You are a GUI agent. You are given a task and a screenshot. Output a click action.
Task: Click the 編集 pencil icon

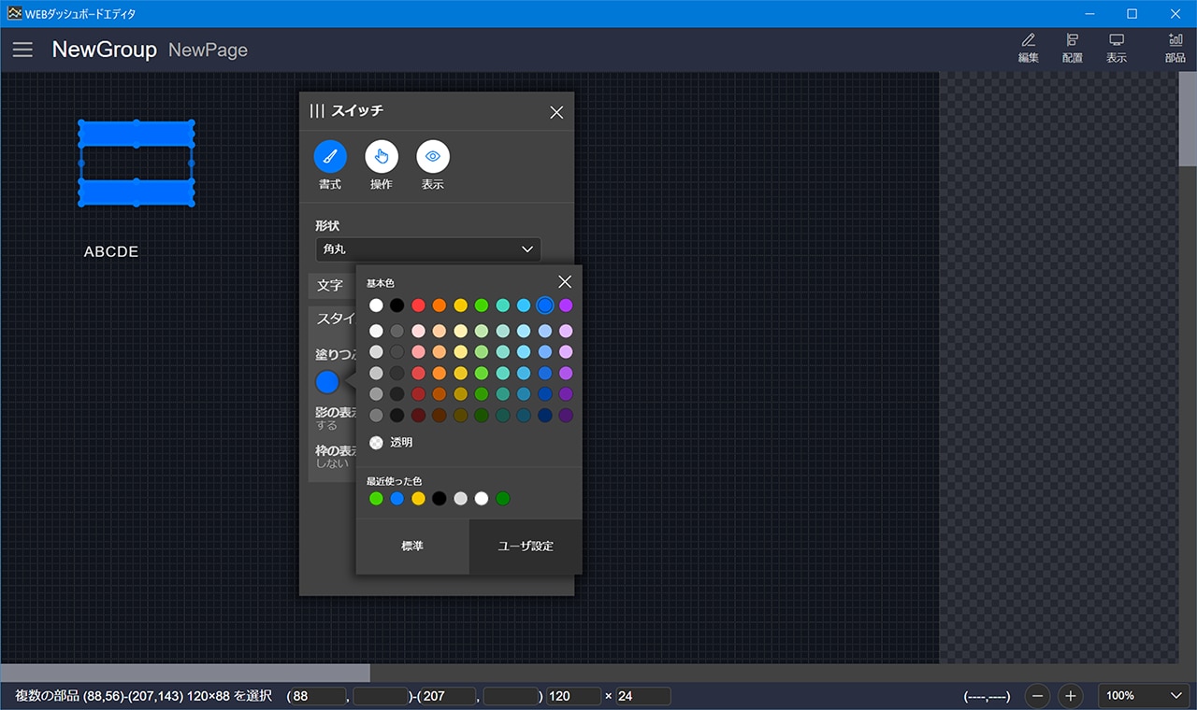(1028, 49)
